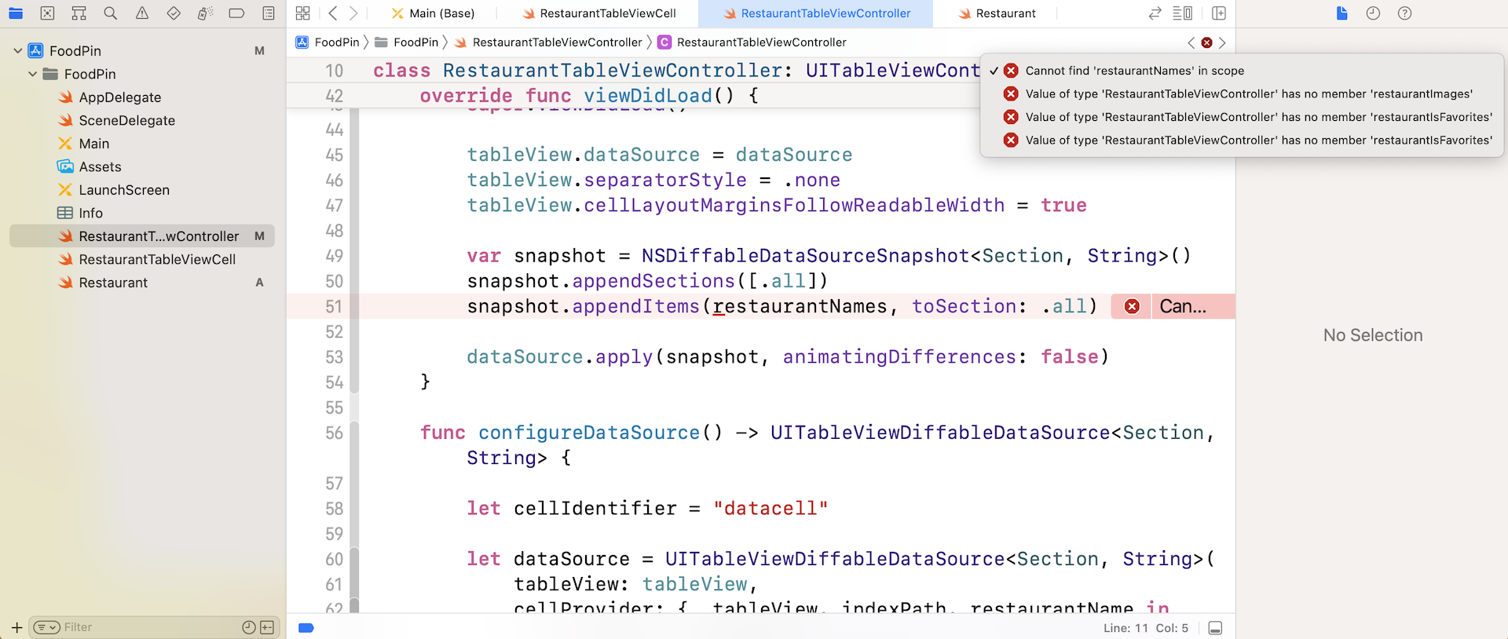Viewport: 1508px width, 639px height.
Task: Select the 'restaurantImages' no member error
Action: [1248, 93]
